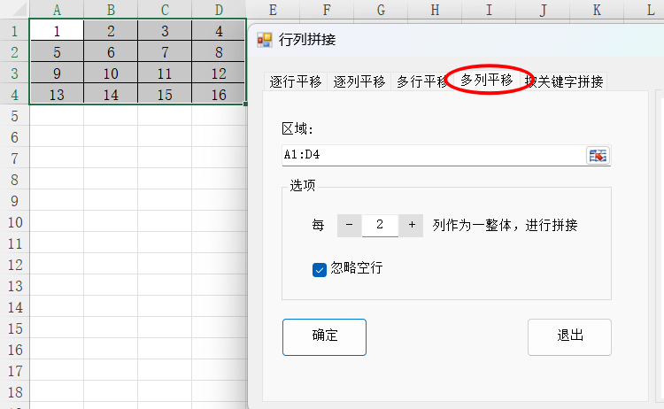This screenshot has height=409, width=664.
Task: Switch to the 逐行平移 tab
Action: click(x=296, y=81)
